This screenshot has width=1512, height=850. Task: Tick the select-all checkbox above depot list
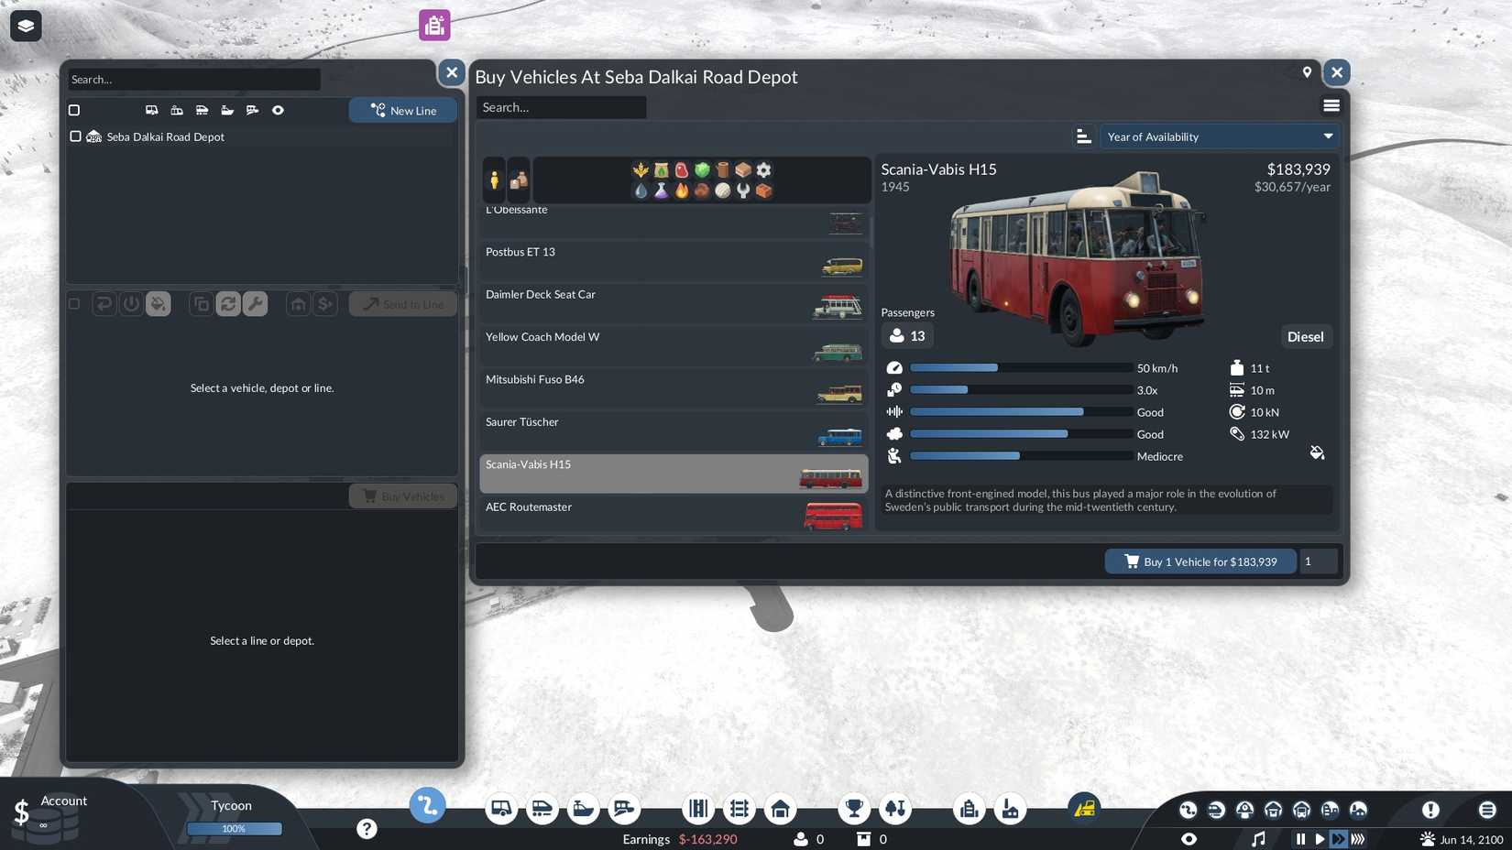[74, 110]
